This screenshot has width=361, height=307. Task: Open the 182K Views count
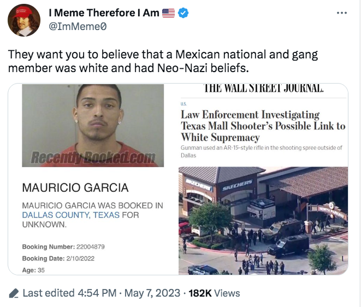click(x=214, y=293)
